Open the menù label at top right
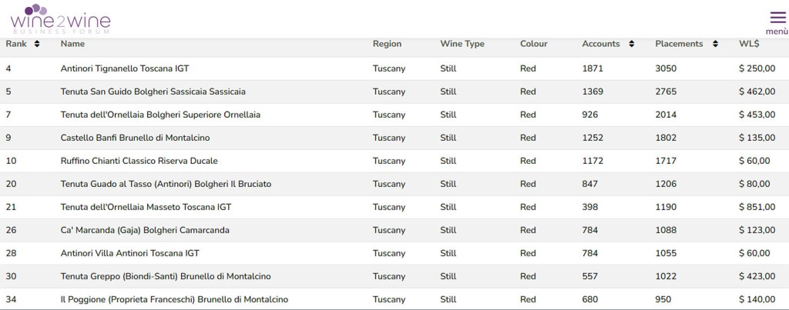Screen dimensions: 789x310 click(776, 32)
